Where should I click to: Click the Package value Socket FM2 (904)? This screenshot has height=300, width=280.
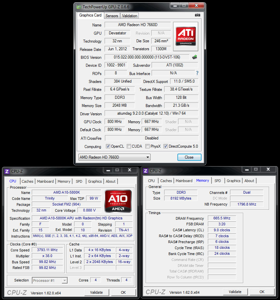click(x=67, y=204)
